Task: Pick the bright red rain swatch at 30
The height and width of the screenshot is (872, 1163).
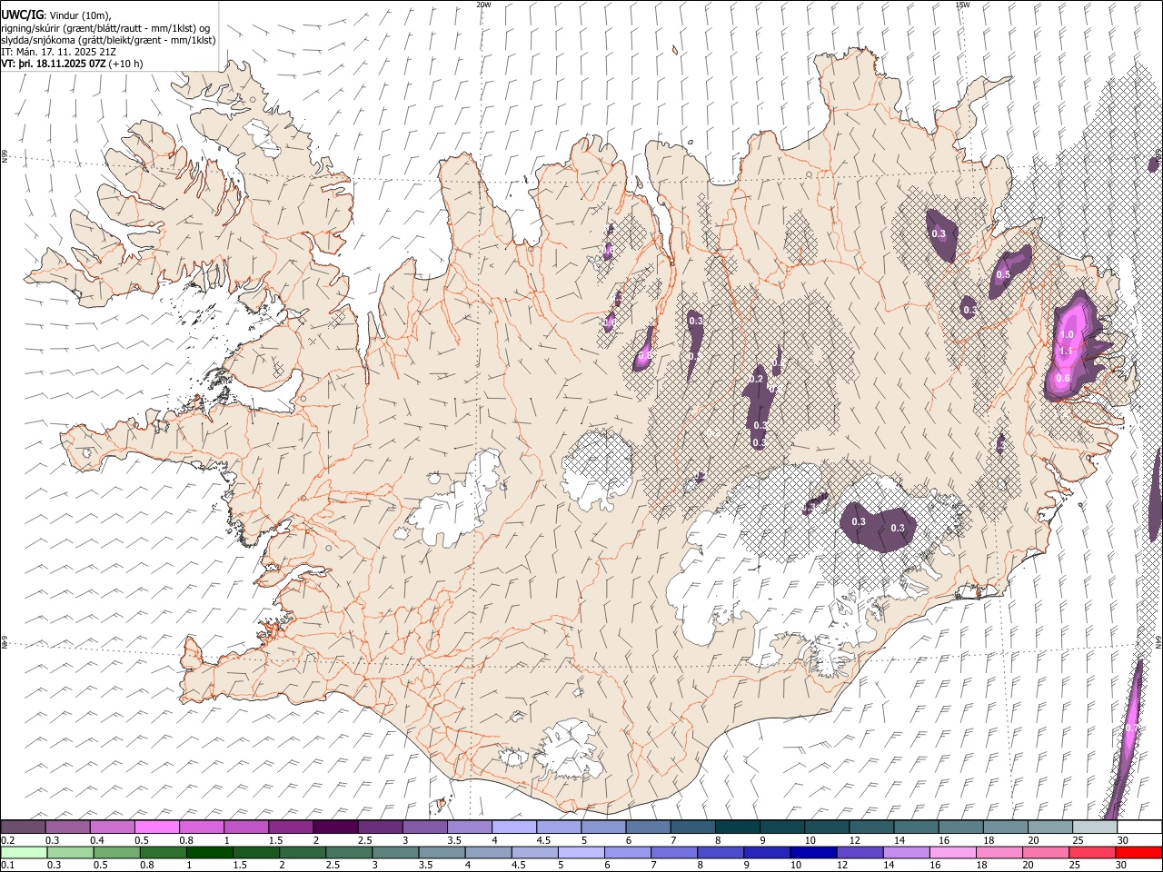Action: [1138, 853]
